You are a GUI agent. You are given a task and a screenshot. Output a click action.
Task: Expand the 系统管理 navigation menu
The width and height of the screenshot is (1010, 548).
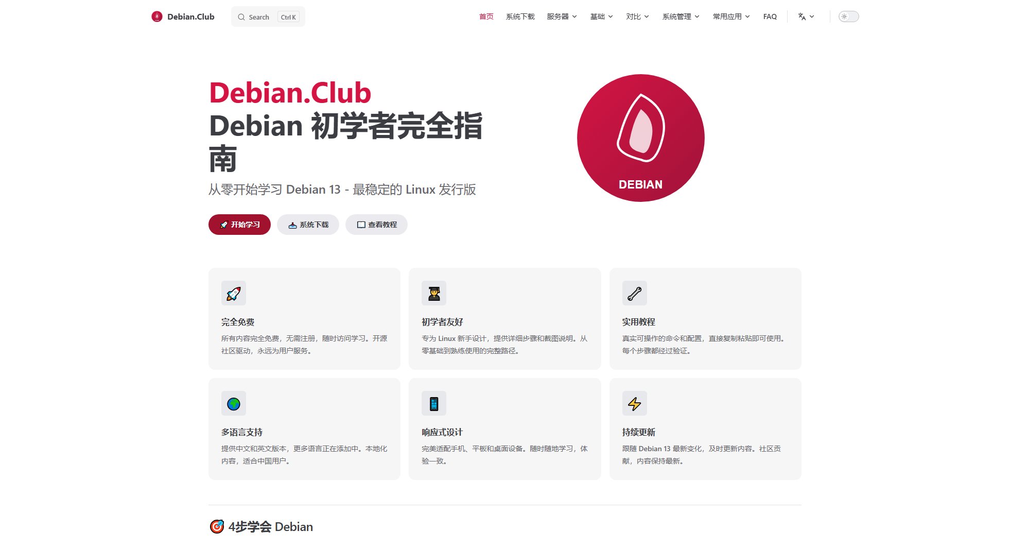(681, 16)
